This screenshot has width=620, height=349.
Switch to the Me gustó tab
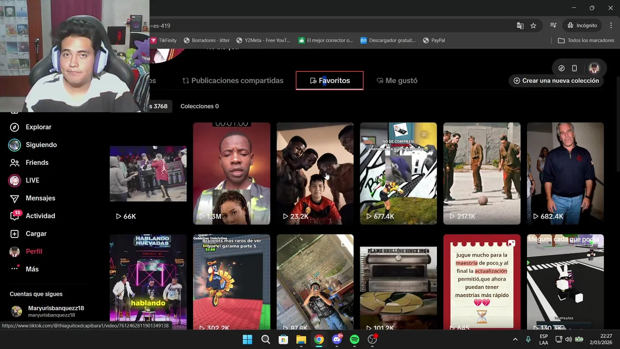397,80
